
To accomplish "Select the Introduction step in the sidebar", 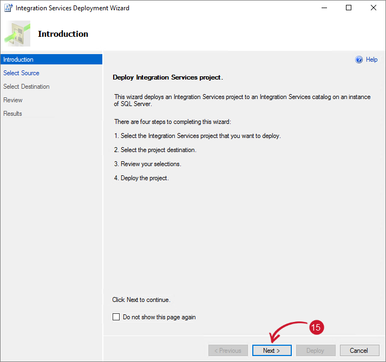I will [51, 60].
